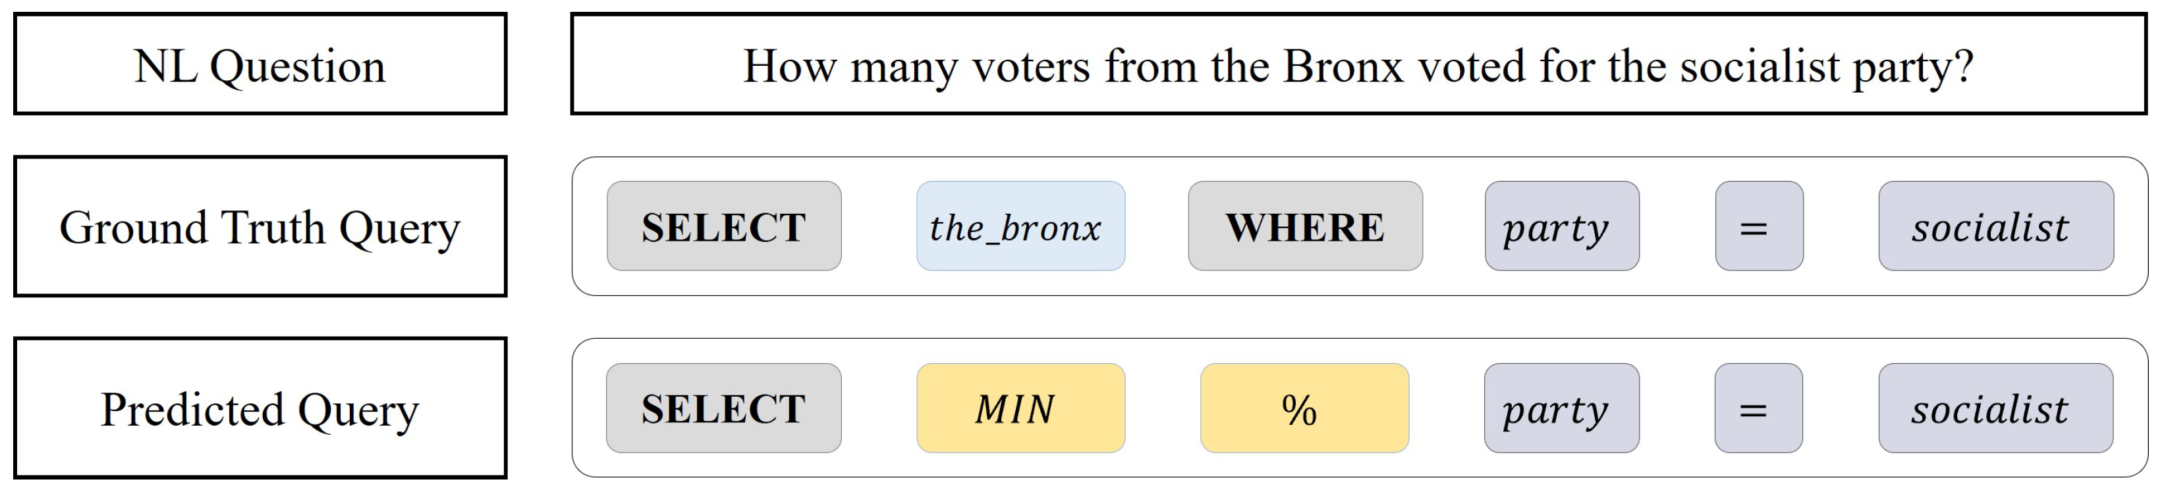Click the equals token in ground truth query
The width and height of the screenshot is (2164, 492).
1758,226
